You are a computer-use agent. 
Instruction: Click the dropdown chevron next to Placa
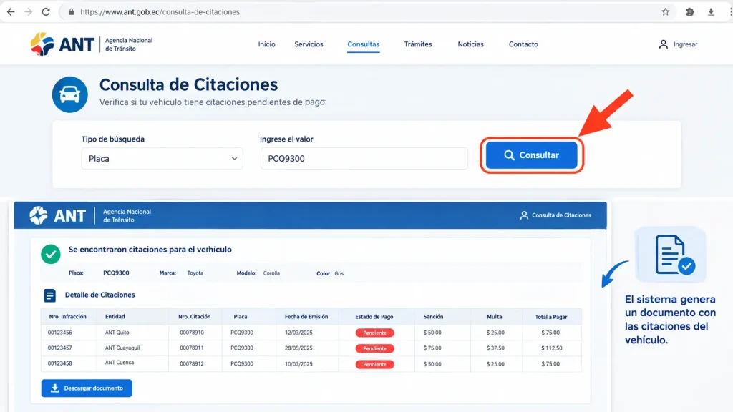[x=234, y=158]
